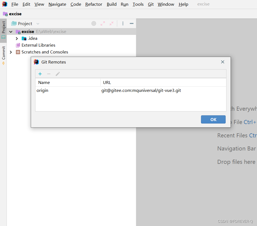The image size is (257, 226).
Task: Edit the origin remote with pencil icon
Action: (x=58, y=74)
